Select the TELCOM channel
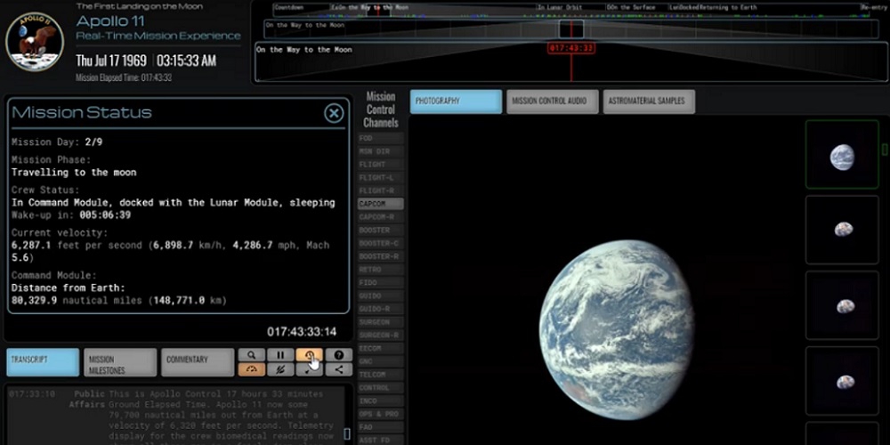890x445 pixels. pos(381,375)
